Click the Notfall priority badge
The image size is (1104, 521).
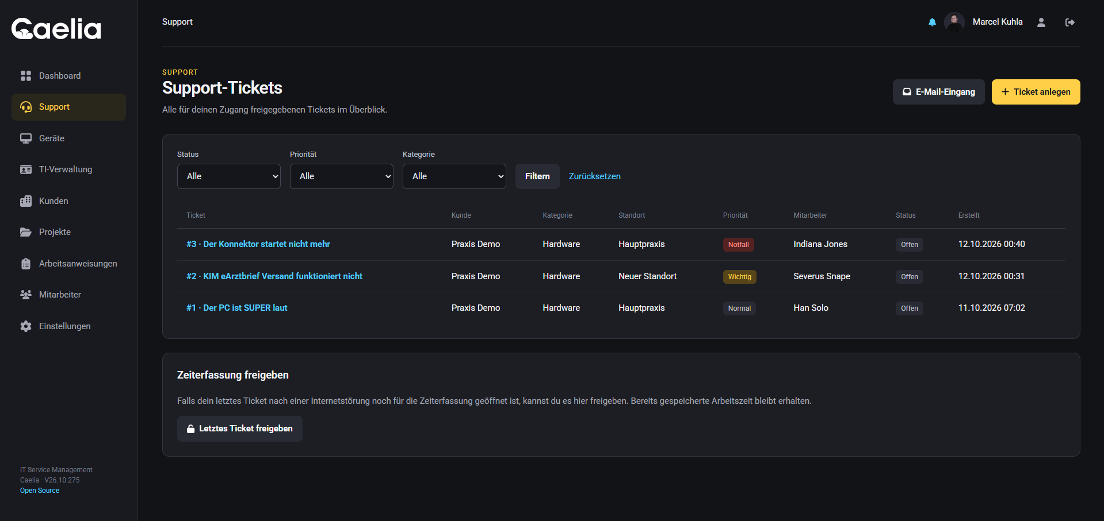click(739, 245)
